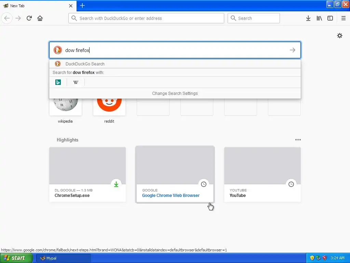Viewport: 350px width, 263px height.
Task: Open the Home page button
Action: point(40,18)
